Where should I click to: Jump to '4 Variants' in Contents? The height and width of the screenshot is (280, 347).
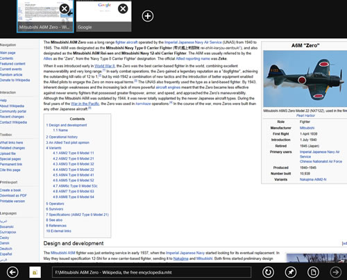(53, 148)
